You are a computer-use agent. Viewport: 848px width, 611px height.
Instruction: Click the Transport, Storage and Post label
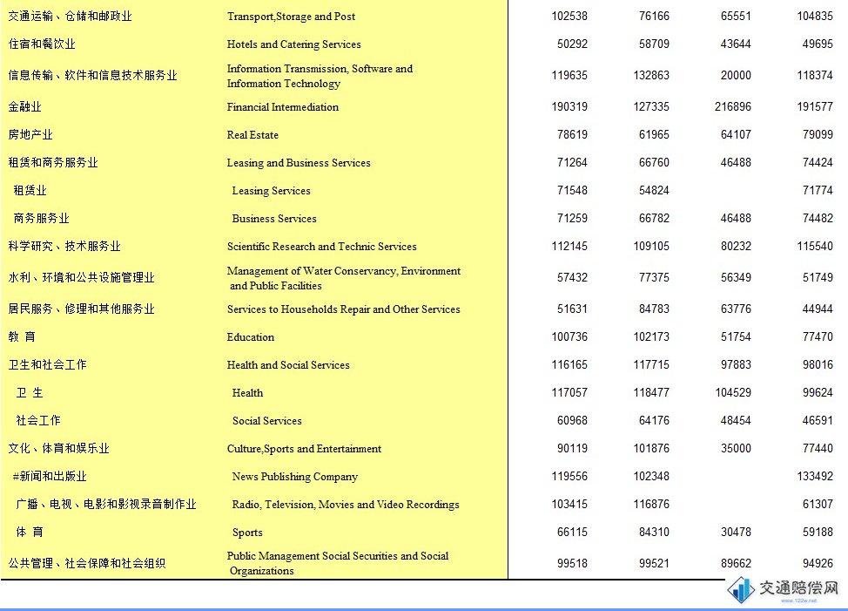click(291, 17)
